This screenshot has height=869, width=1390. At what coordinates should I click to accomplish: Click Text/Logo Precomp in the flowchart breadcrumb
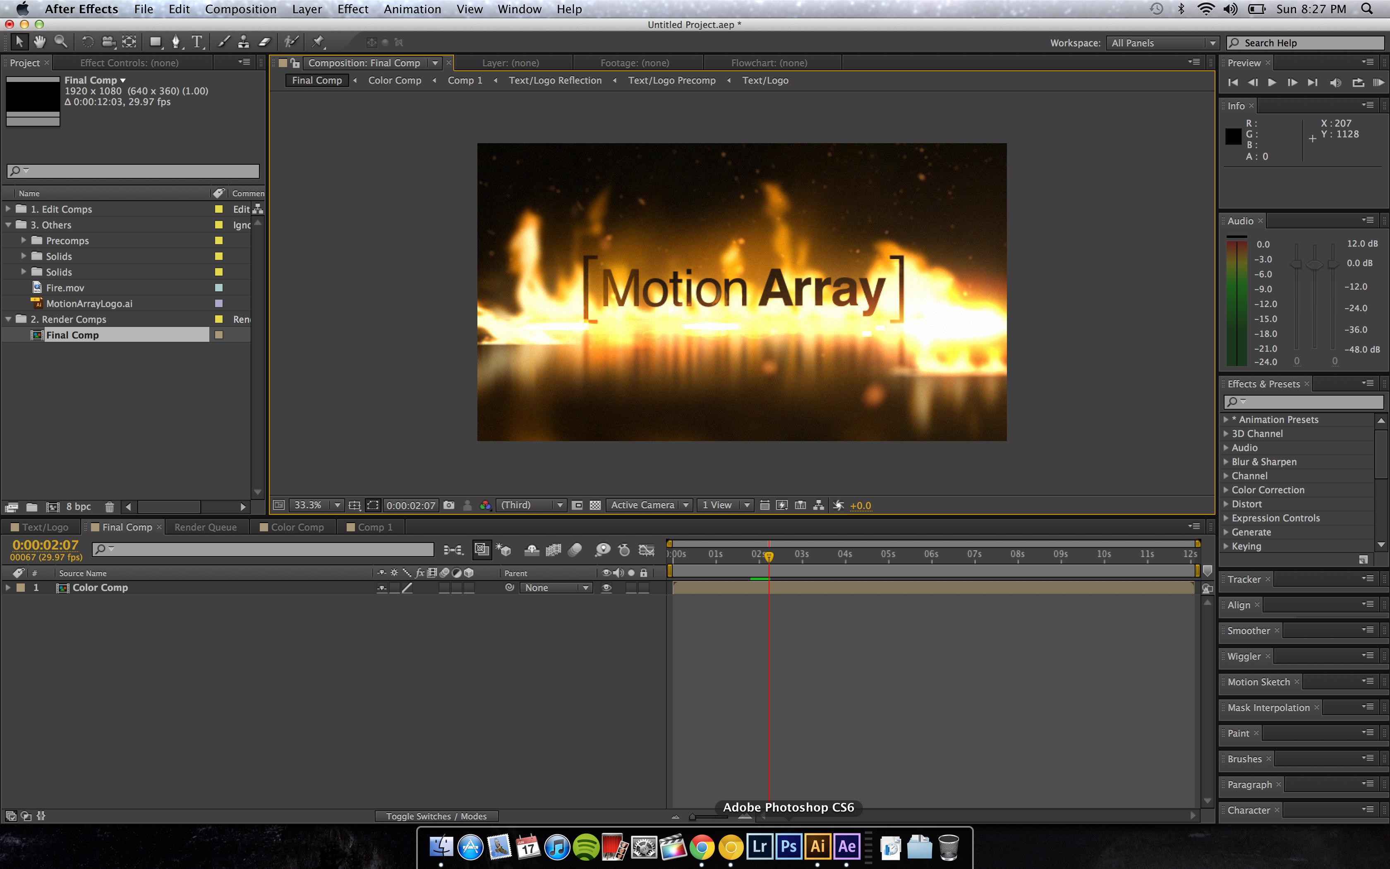671,80
